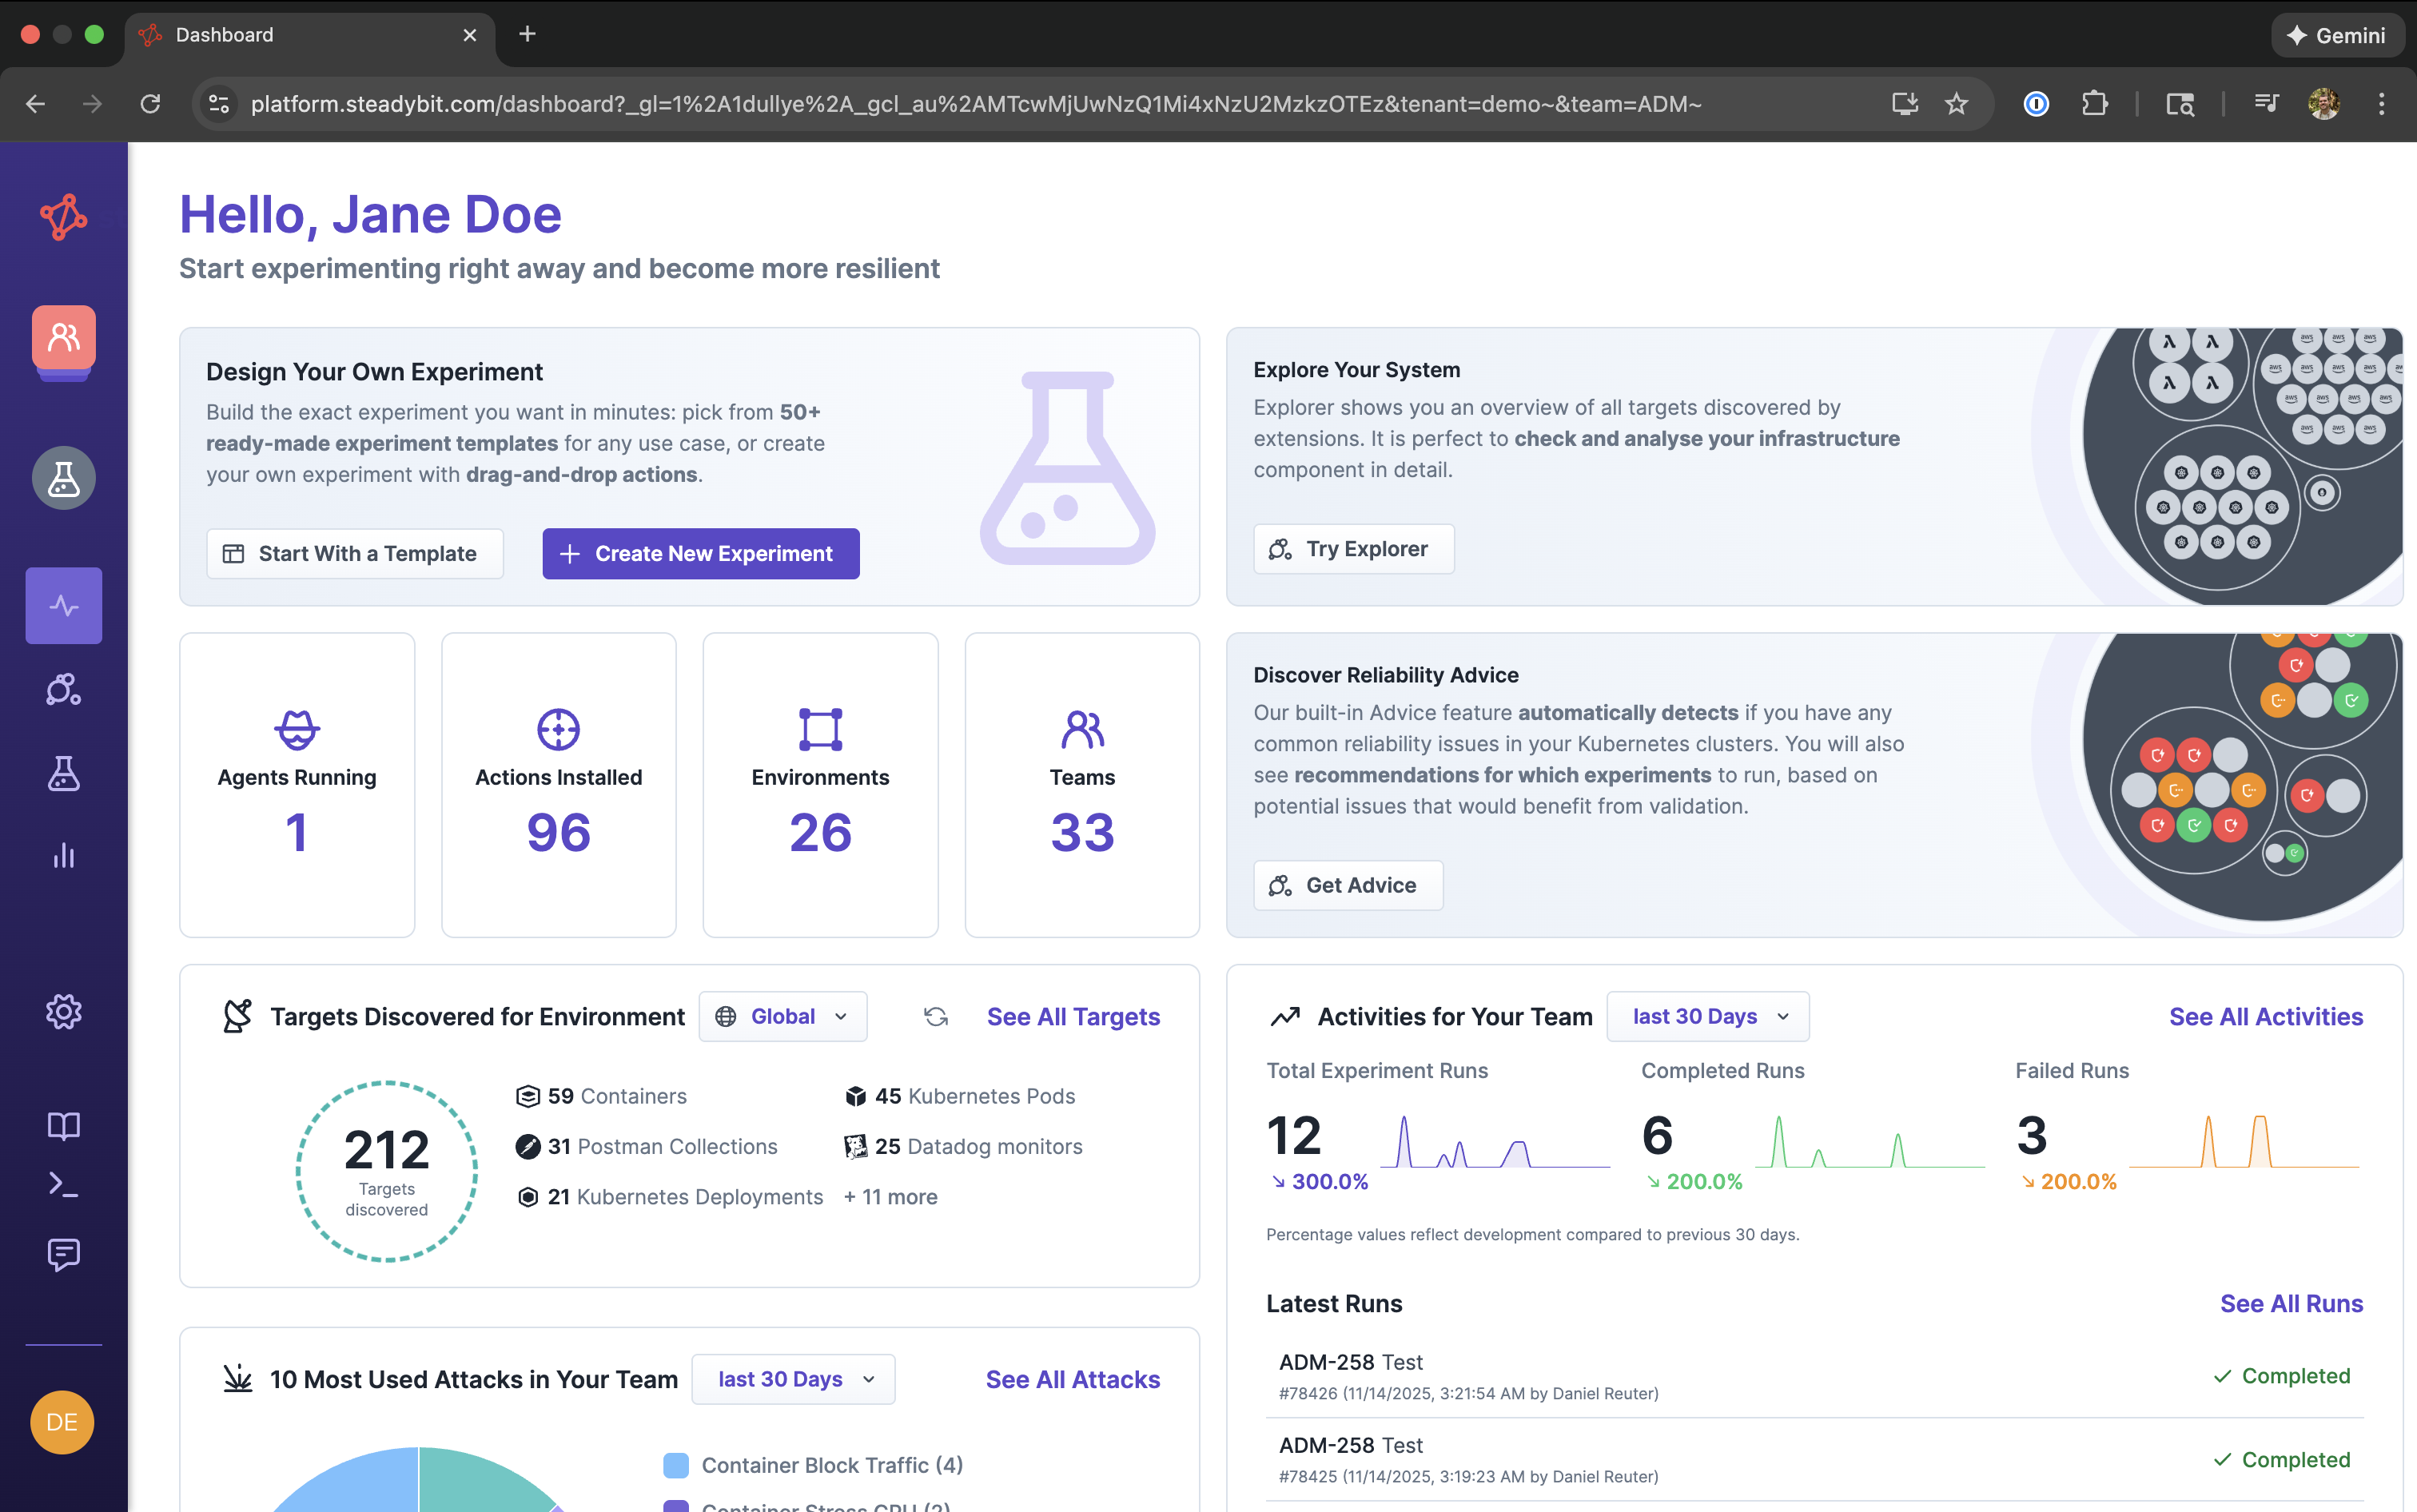Image resolution: width=2417 pixels, height=1512 pixels.
Task: Click the DE user avatar
Action: (x=62, y=1421)
